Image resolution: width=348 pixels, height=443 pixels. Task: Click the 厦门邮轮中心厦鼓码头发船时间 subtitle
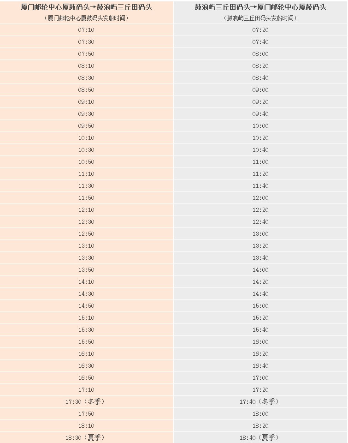(87, 18)
